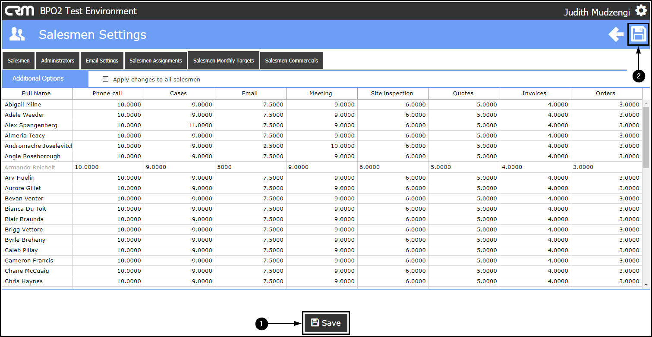The image size is (652, 337).
Task: Click the salesmen people icon
Action: click(17, 34)
